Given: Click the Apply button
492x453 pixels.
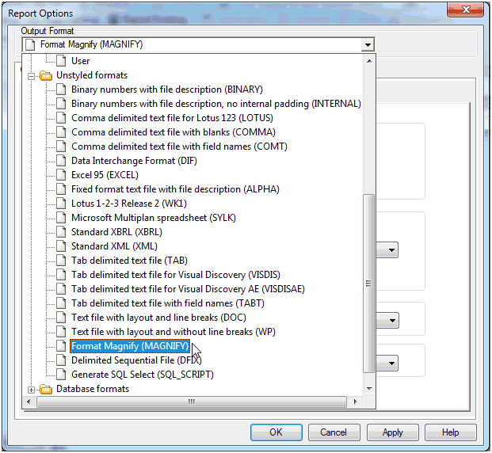Looking at the screenshot, I should 392,432.
